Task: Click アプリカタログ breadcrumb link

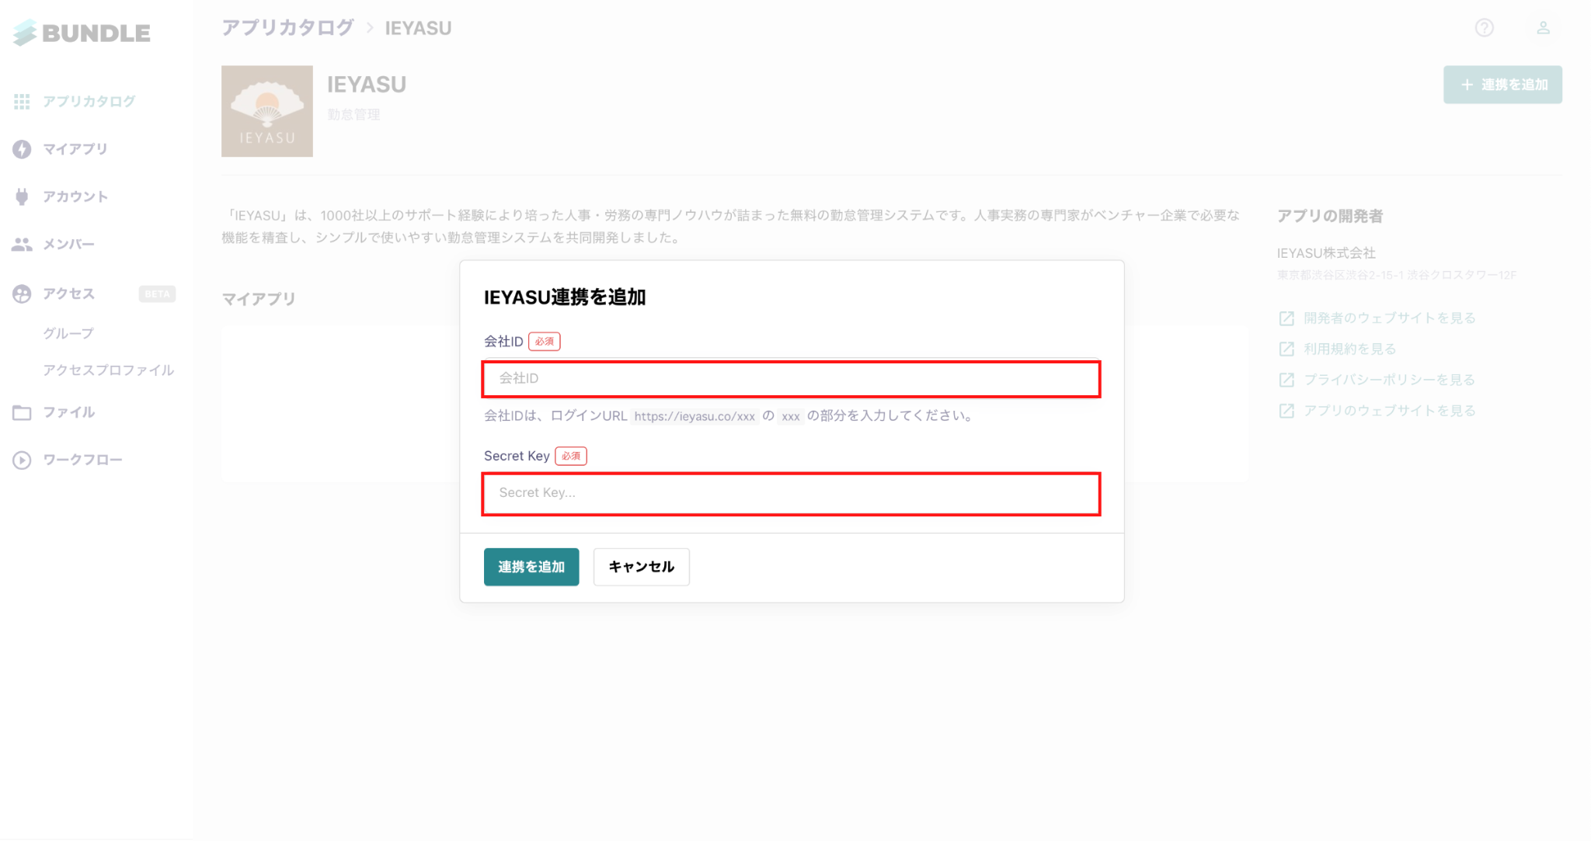Action: tap(287, 28)
